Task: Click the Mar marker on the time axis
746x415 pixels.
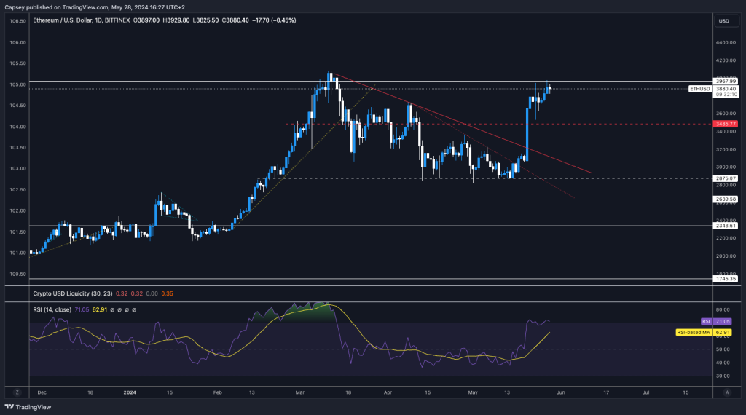Action: click(299, 391)
